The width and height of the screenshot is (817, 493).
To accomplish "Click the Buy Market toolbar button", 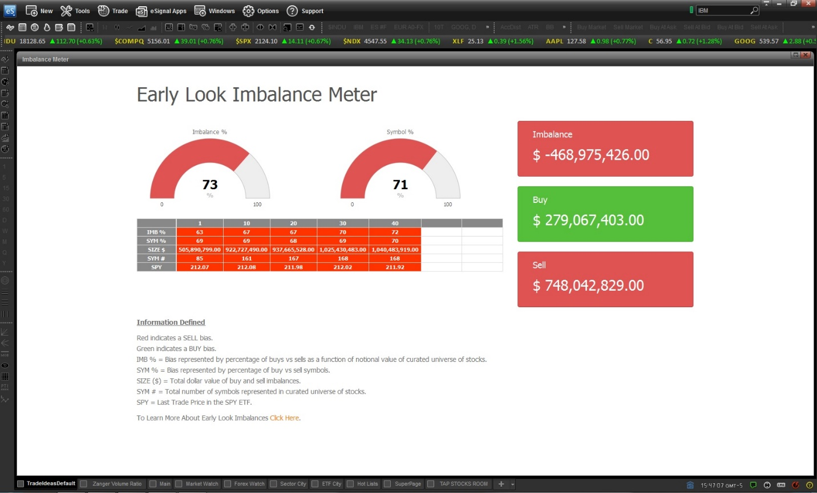I will [592, 27].
